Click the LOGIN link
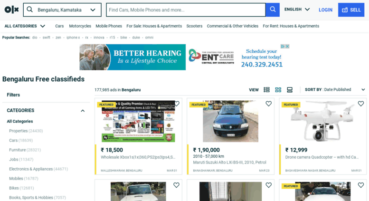The height and width of the screenshot is (201, 369). [x=325, y=10]
